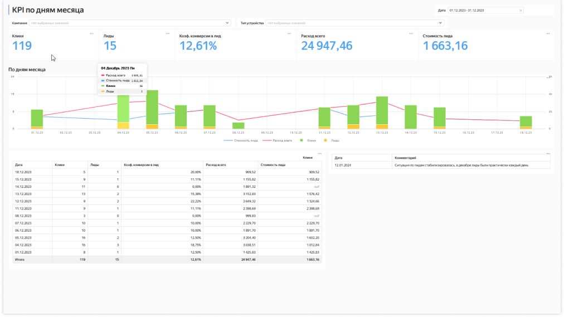
Task: Open the Комментарий table widget menu
Action: click(x=548, y=154)
